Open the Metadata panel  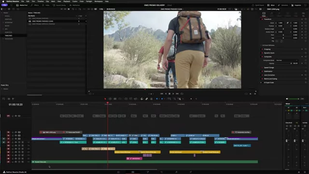pyautogui.click(x=283, y=5)
